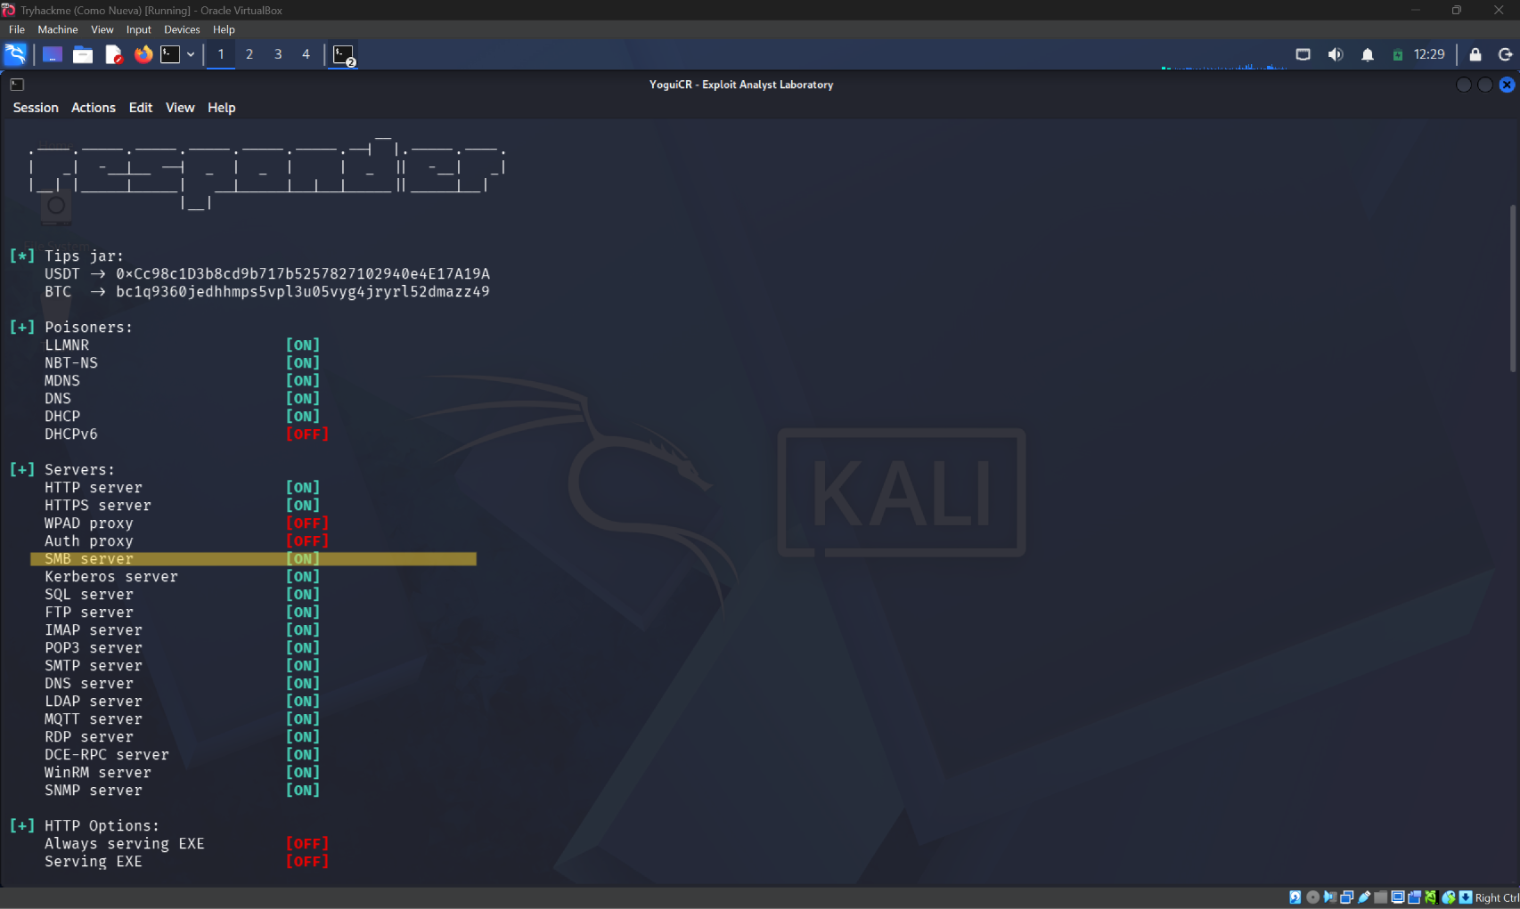
Task: Open the terminal View menu
Action: pos(180,108)
